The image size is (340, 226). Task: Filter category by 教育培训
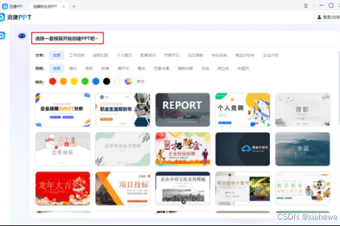point(148,55)
